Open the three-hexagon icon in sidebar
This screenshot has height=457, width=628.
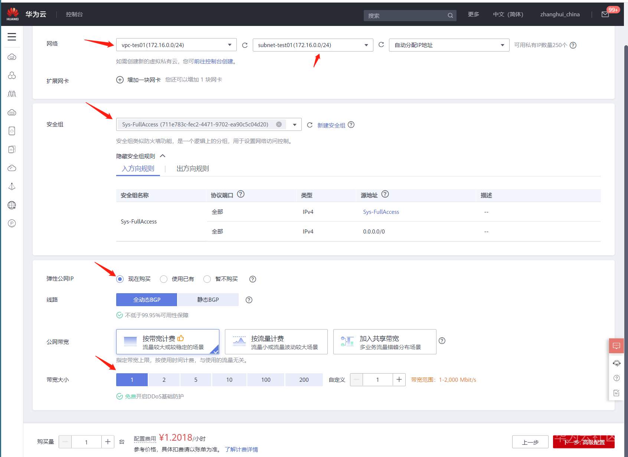(12, 75)
